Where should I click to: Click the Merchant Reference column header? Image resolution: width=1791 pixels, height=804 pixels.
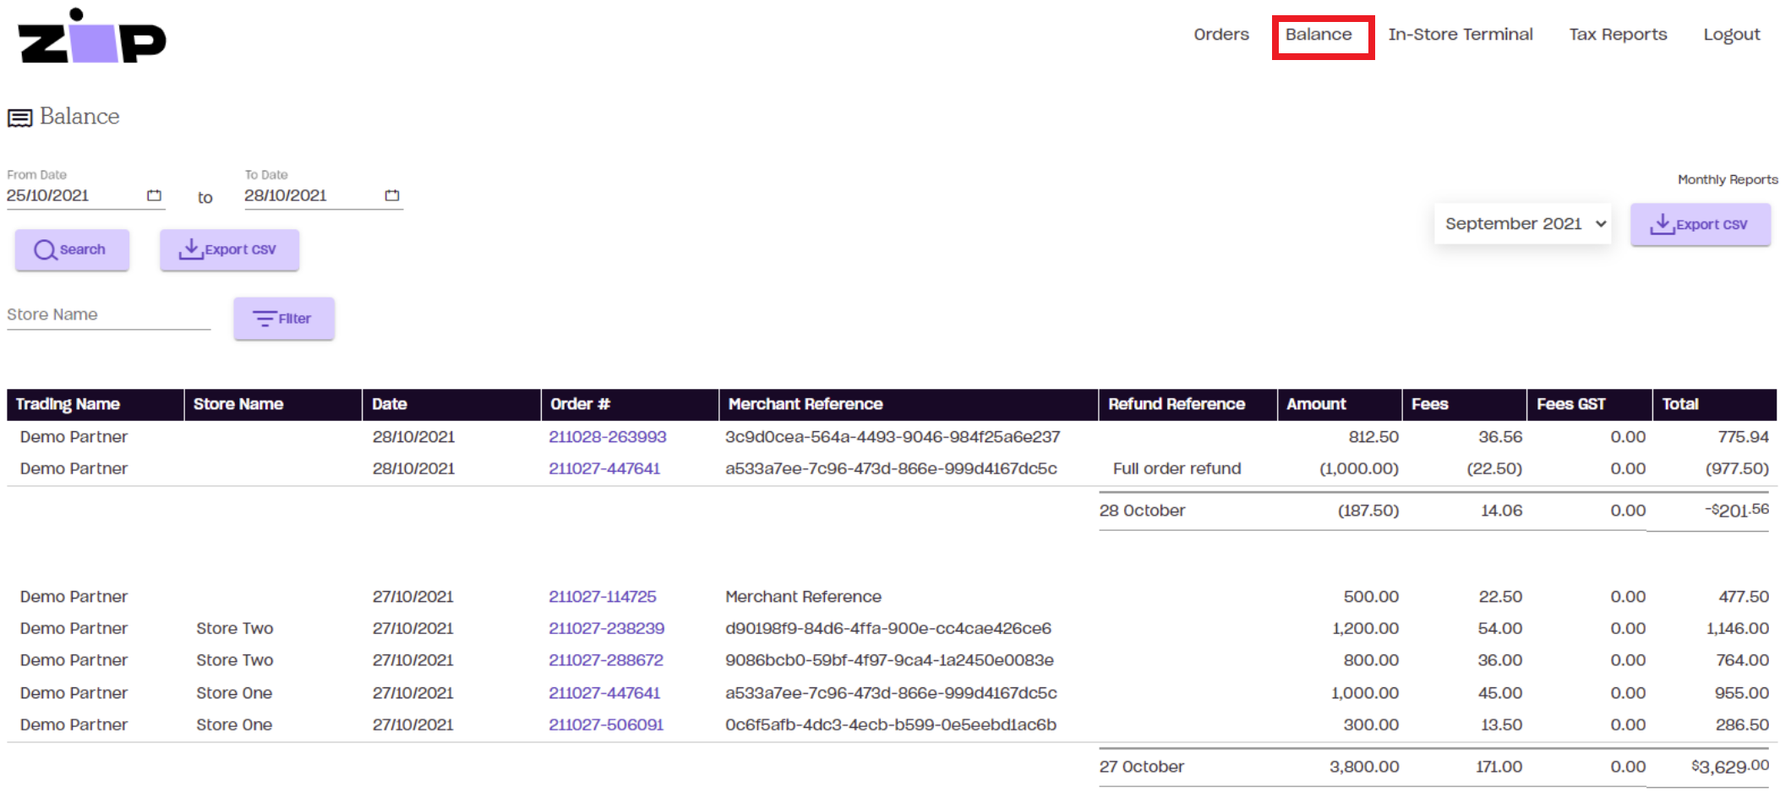point(909,405)
